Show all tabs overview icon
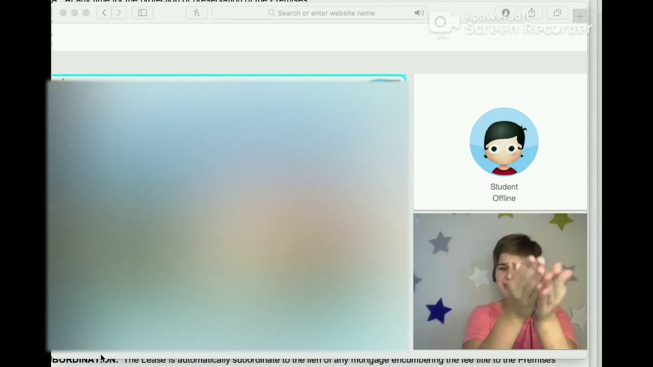 coord(558,13)
